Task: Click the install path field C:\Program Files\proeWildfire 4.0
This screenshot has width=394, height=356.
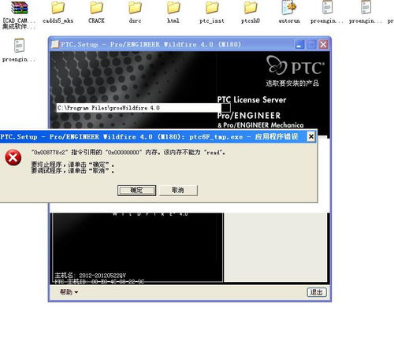Action: pos(139,108)
